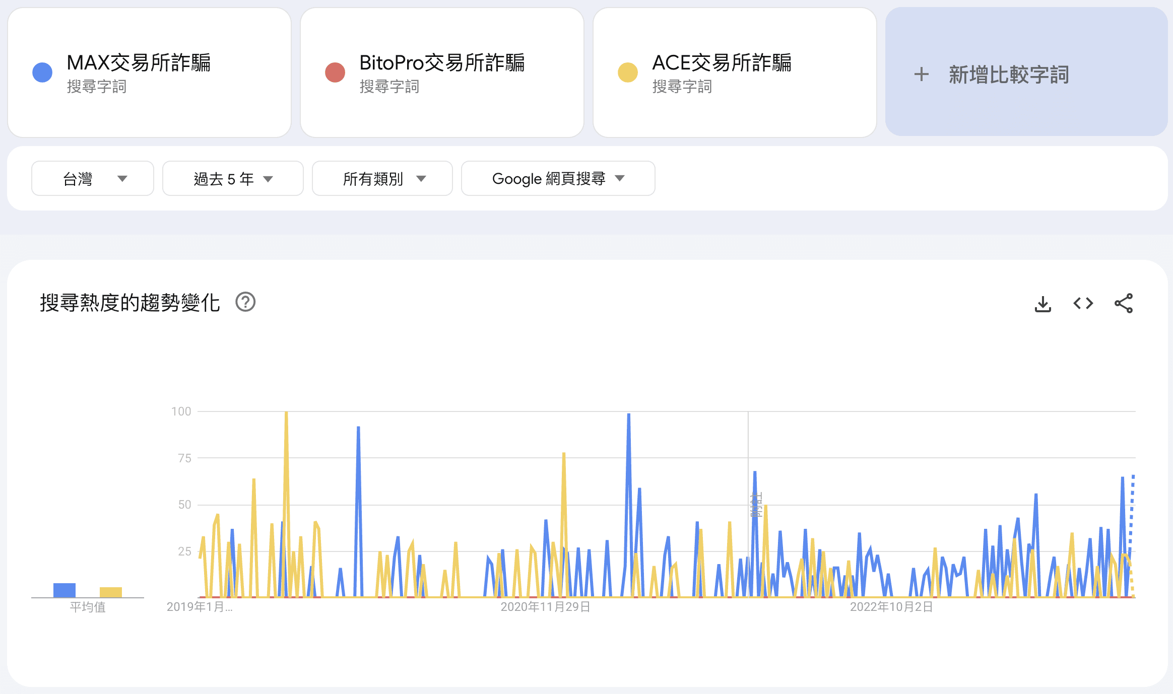Viewport: 1173px width, 694px height.
Task: Download the trend chart data as CSV
Action: click(x=1042, y=304)
